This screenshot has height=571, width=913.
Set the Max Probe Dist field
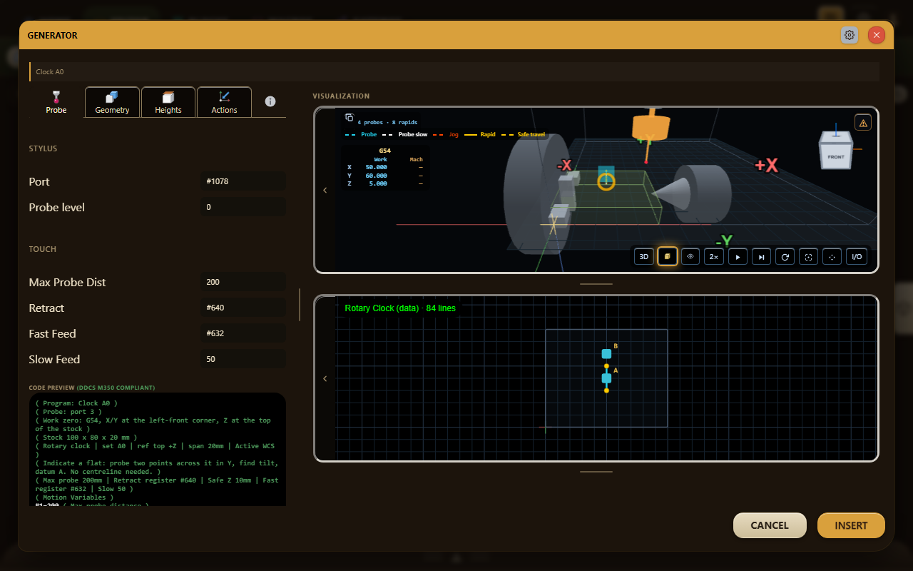tap(244, 282)
